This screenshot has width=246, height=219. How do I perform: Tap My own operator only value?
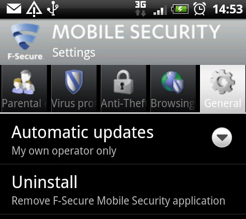point(64,151)
